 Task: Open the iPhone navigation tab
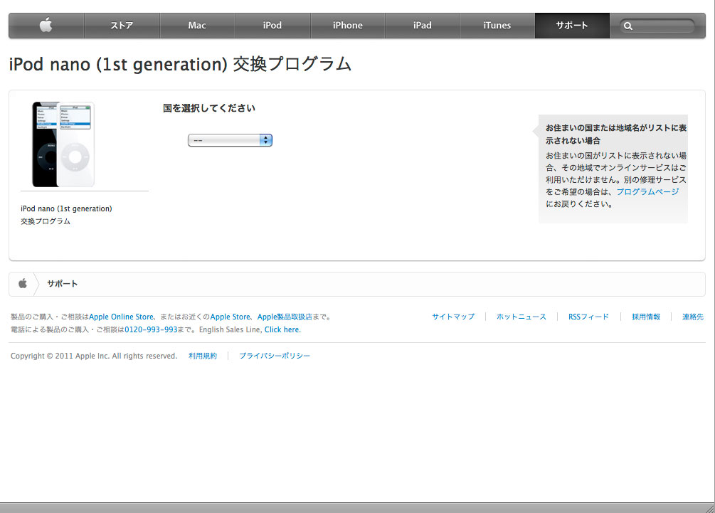pos(348,26)
